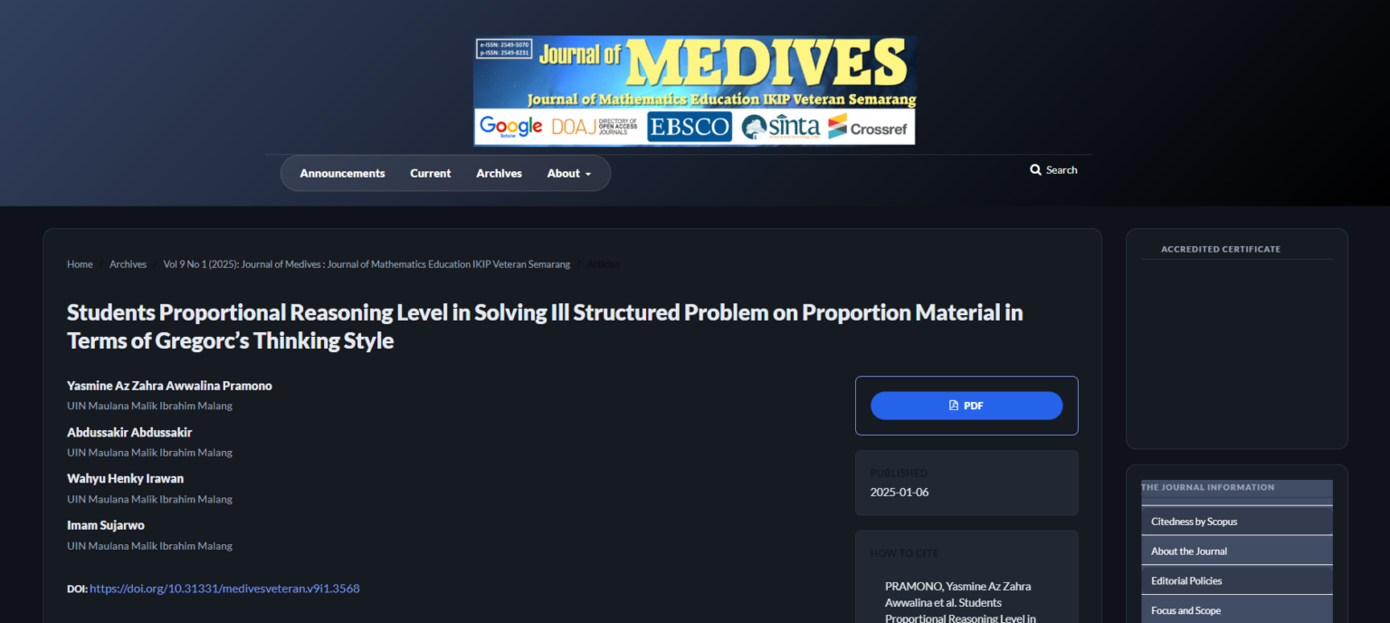Viewport: 1390px width, 623px height.
Task: Click the Articles breadcrumb item
Action: click(x=604, y=264)
